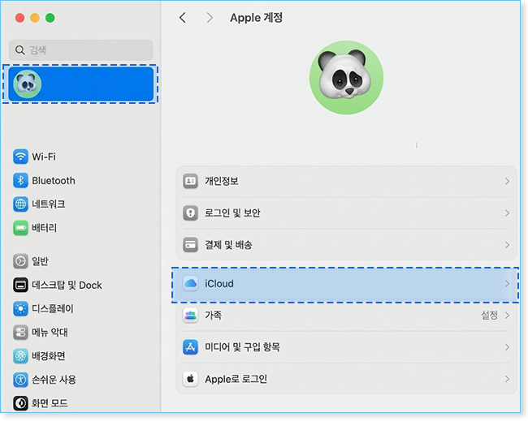Expand 개인정보 row chevron
This screenshot has width=528, height=421.
coord(507,181)
